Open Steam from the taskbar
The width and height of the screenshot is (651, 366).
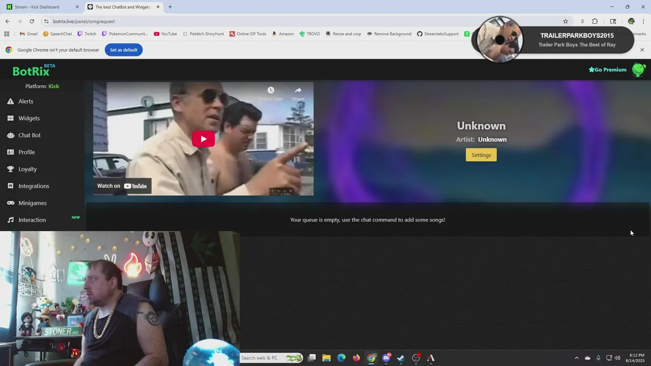401,358
